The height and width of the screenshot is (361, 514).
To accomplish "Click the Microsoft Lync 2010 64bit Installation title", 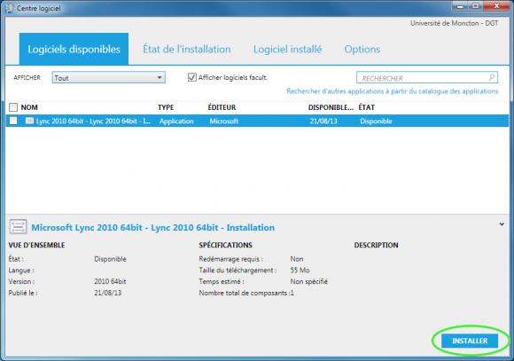I will click(x=153, y=227).
